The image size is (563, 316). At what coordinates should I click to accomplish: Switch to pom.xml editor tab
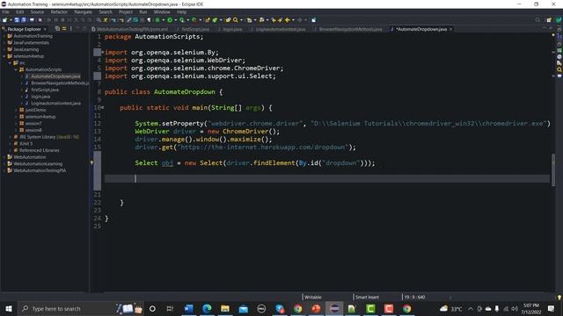click(132, 29)
